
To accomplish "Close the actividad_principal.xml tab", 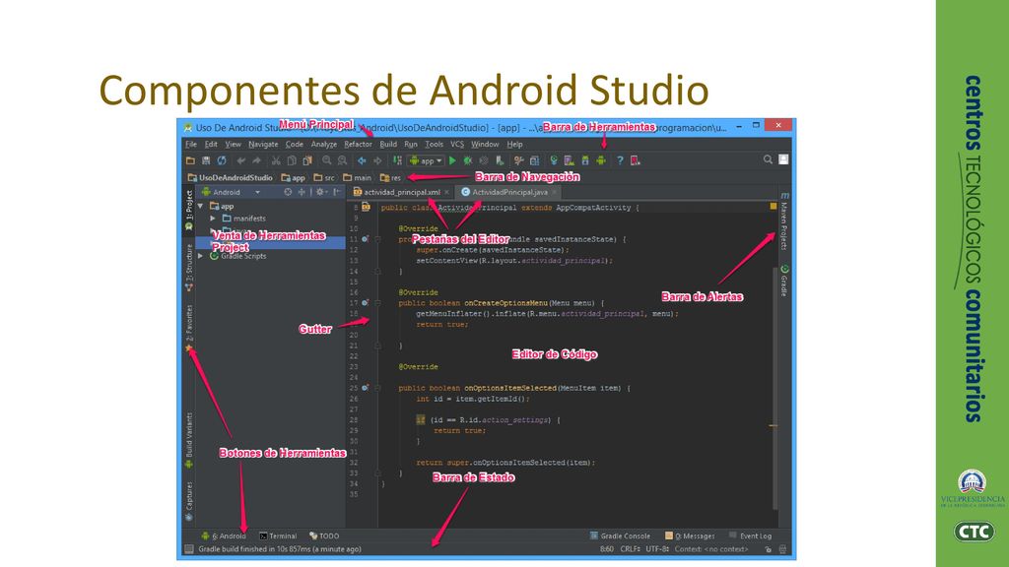I will click(446, 192).
